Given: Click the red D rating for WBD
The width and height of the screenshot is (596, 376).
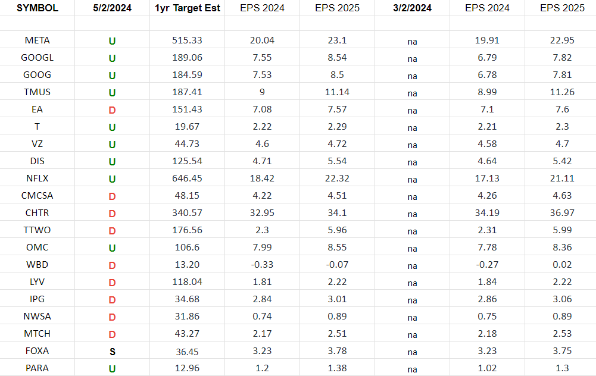Looking at the screenshot, I should [112, 266].
